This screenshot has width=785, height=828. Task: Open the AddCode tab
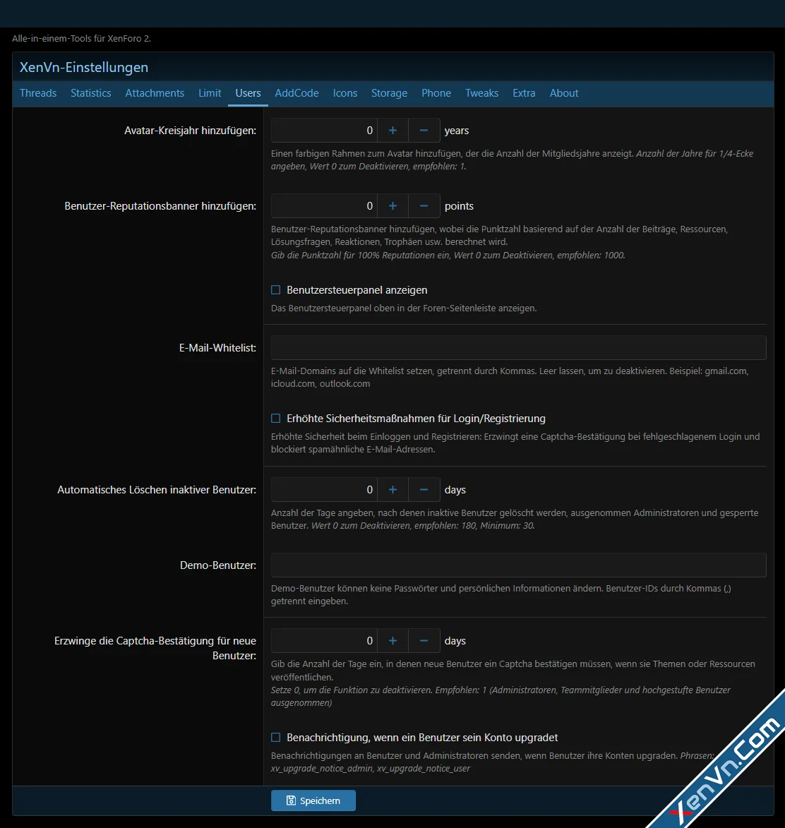297,93
